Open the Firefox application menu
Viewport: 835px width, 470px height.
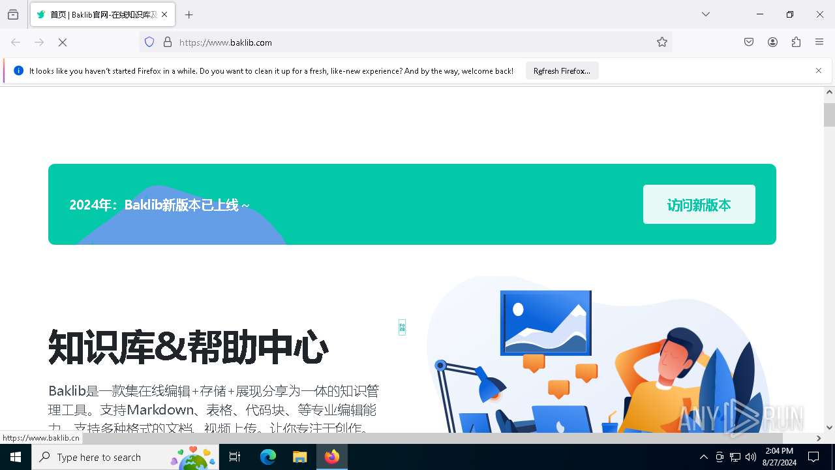[x=819, y=42]
